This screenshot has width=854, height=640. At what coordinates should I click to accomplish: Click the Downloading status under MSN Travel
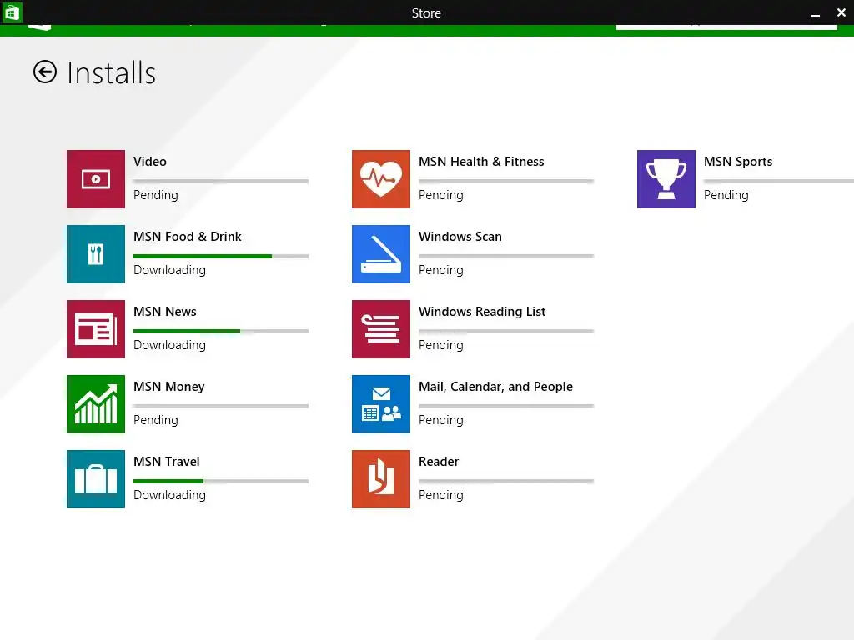pos(170,495)
